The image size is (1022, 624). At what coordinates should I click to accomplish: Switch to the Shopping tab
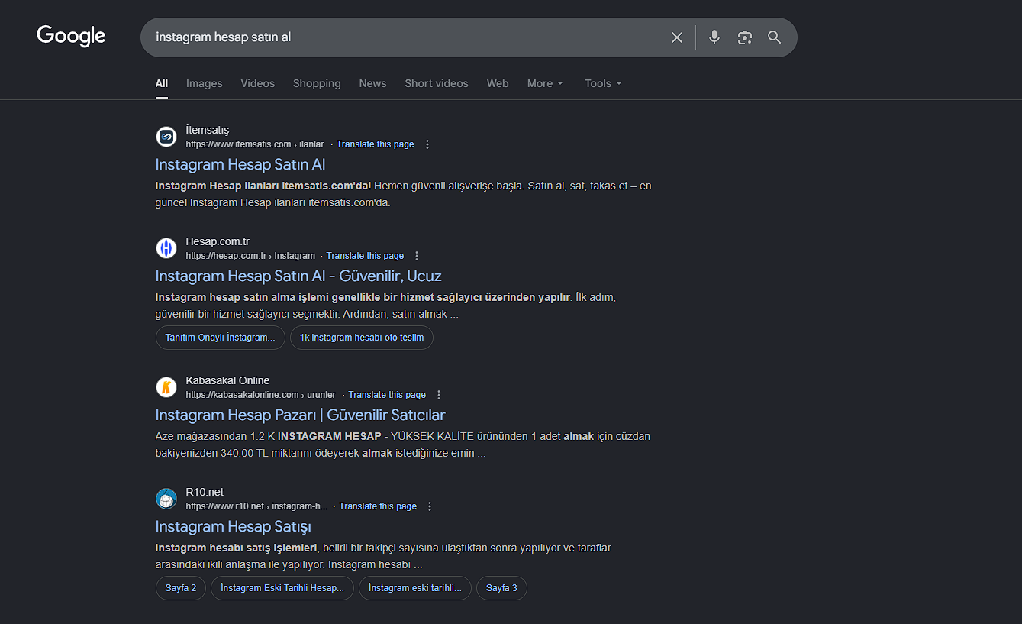tap(317, 83)
